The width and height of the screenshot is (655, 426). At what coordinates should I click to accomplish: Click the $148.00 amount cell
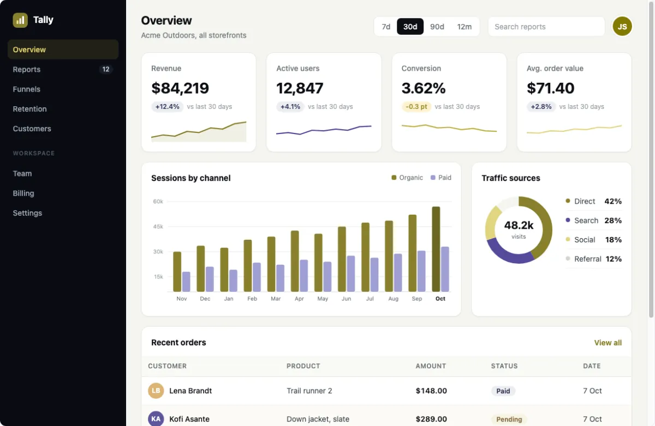[431, 391]
